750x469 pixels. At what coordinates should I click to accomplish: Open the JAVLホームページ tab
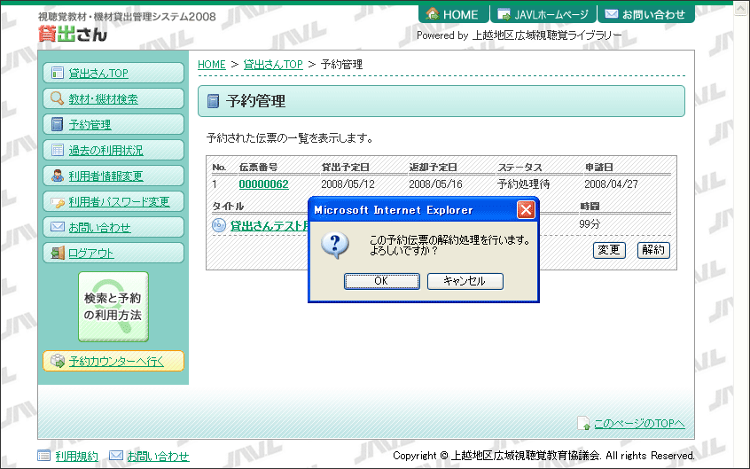pyautogui.click(x=542, y=14)
